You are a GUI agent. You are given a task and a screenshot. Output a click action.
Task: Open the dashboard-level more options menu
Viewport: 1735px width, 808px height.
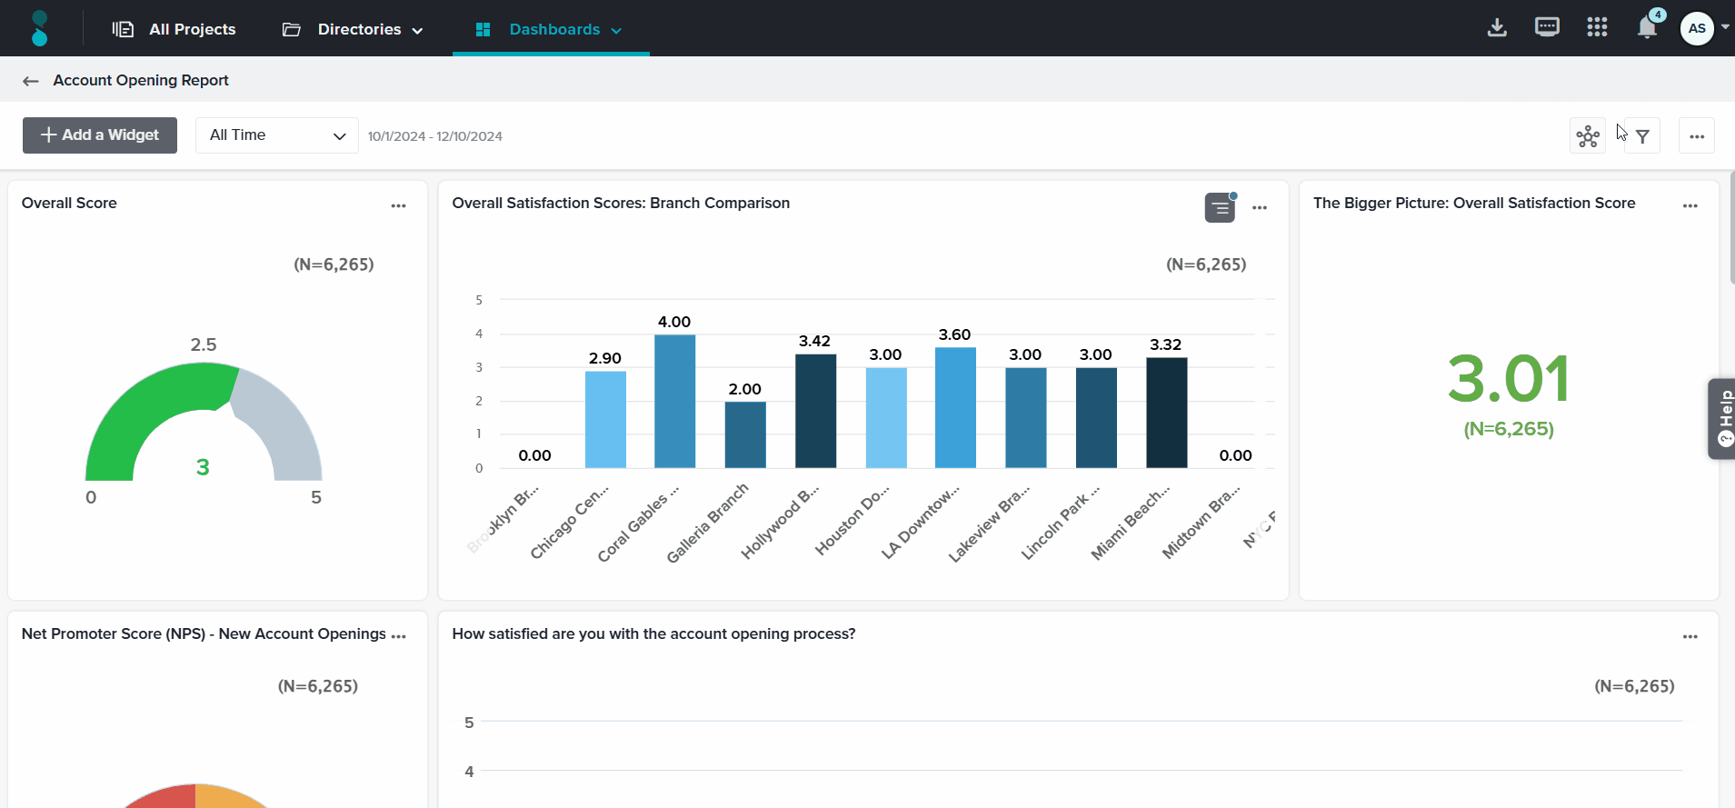pos(1696,136)
